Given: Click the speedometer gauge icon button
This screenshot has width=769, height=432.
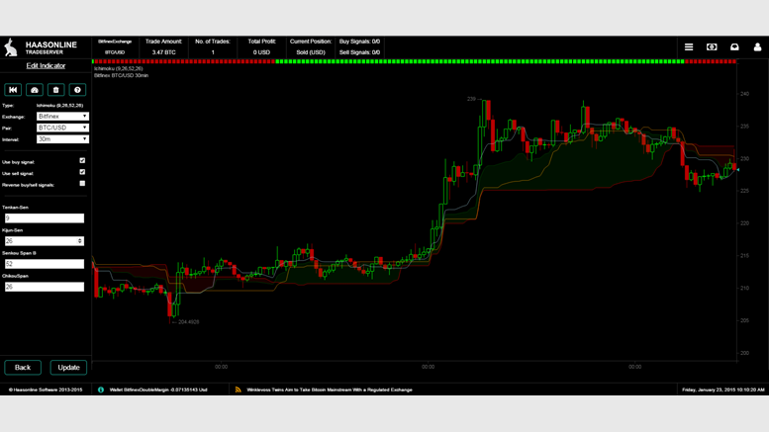Looking at the screenshot, I should click(x=35, y=90).
